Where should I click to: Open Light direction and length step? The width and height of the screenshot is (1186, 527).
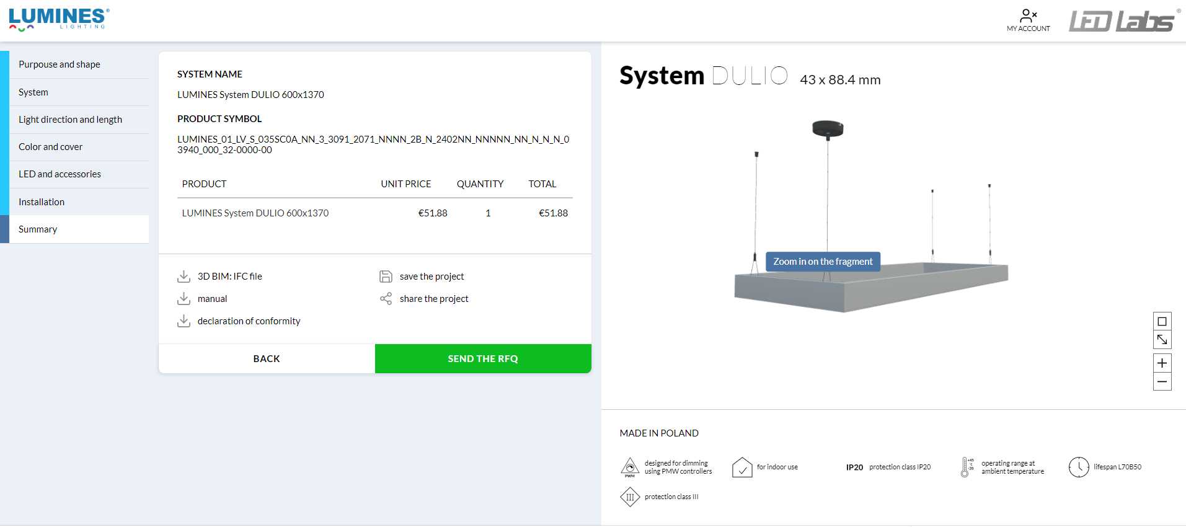[79, 120]
